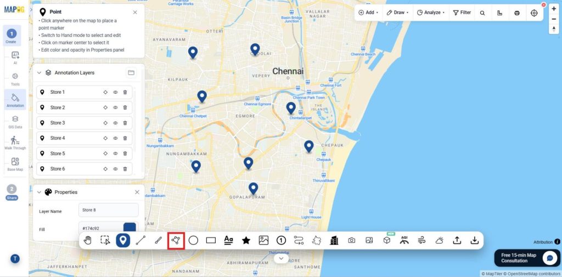Open the Add dropdown menu
Viewport: 562px width, 277px height.
[x=368, y=13]
